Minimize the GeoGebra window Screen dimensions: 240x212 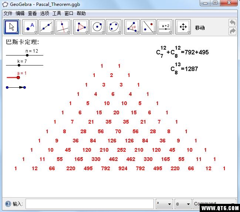(x=205, y=3)
